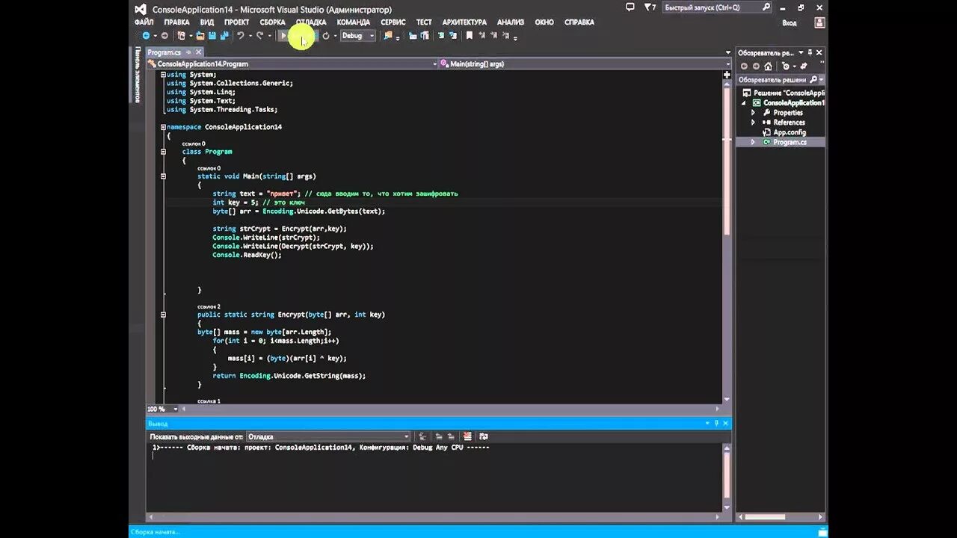Viewport: 957px width, 538px height.
Task: Expand the Properties node
Action: click(x=753, y=112)
